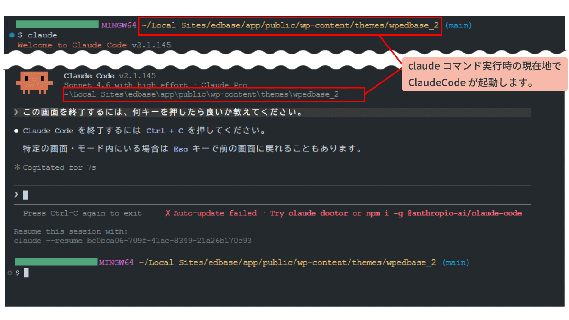The height and width of the screenshot is (320, 569).
Task: Click the '(main)' branch label in the top prompt
Action: [459, 25]
